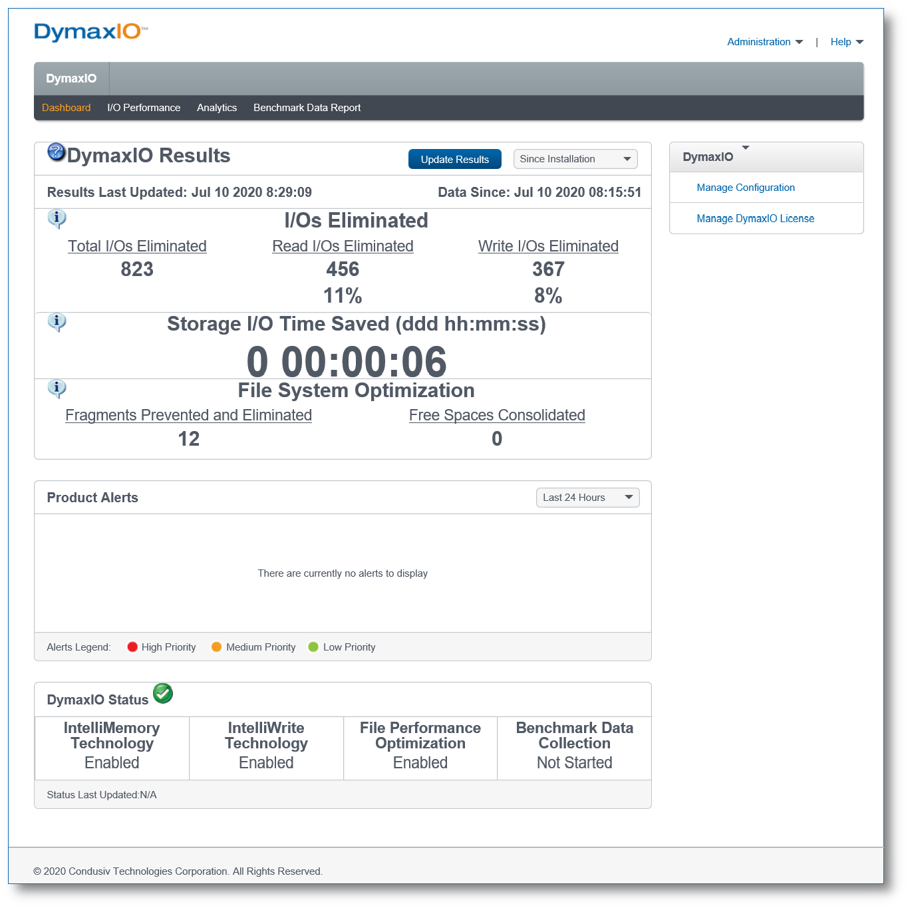Collapse the DymaxIO side panel arrow
The height and width of the screenshot is (908, 908).
point(746,148)
